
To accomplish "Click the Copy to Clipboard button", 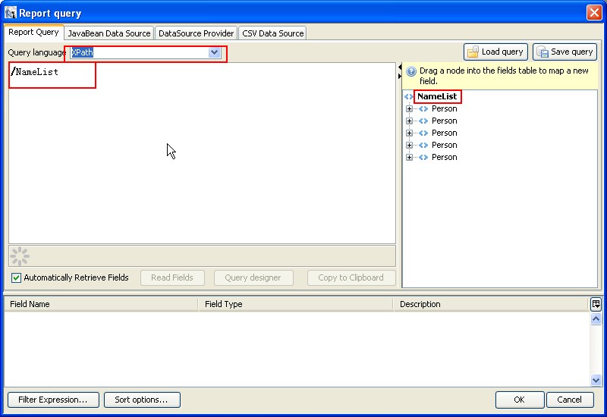I will 351,277.
